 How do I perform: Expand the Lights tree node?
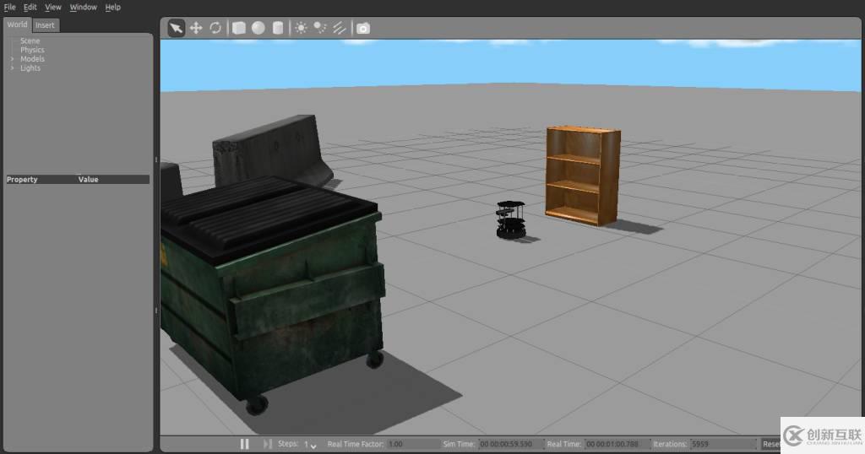[12, 68]
